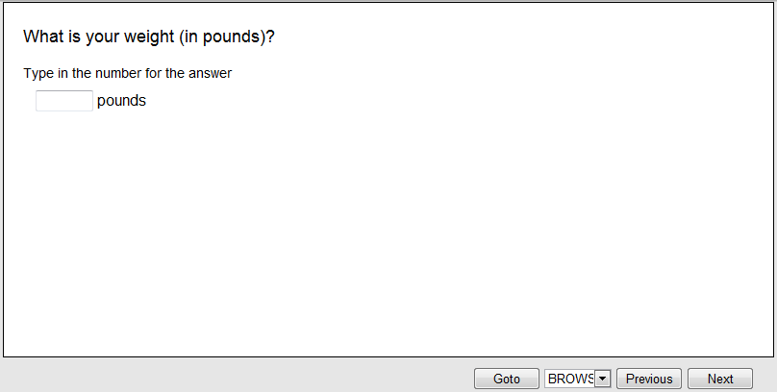
Task: Click the pounds label beside the input box
Action: click(121, 100)
